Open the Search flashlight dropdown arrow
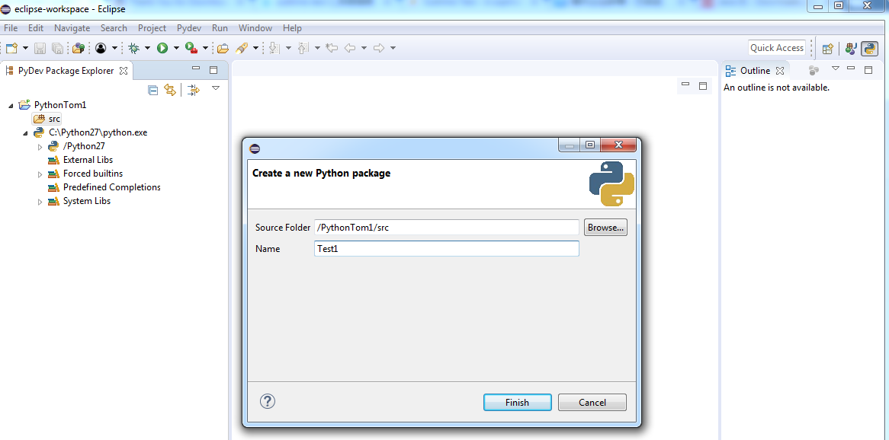Screen dimensions: 889x440 255,48
